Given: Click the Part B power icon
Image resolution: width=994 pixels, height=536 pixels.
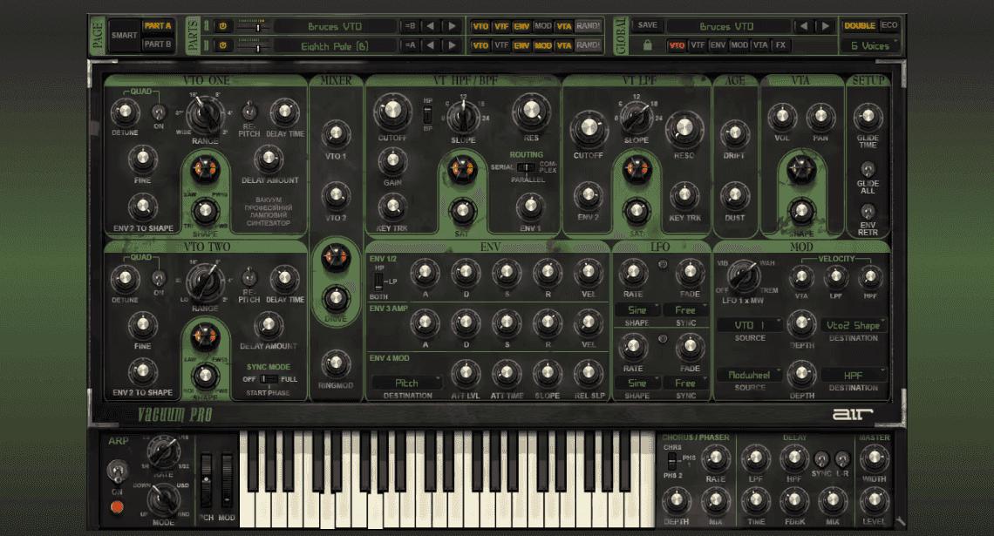Looking at the screenshot, I should pos(221,46).
